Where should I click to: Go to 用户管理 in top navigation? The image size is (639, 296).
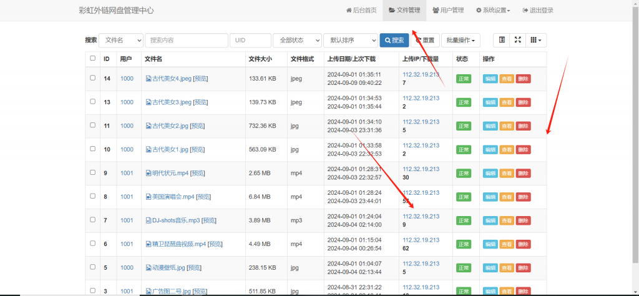(448, 11)
